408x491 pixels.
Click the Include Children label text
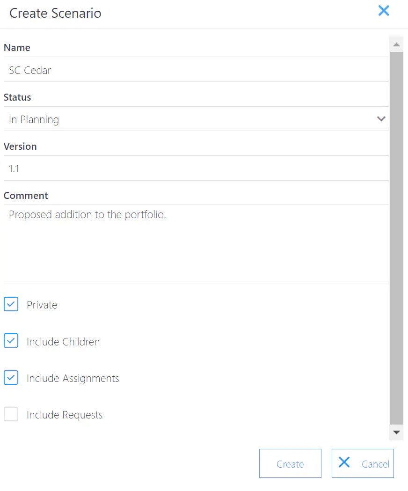[x=63, y=342]
